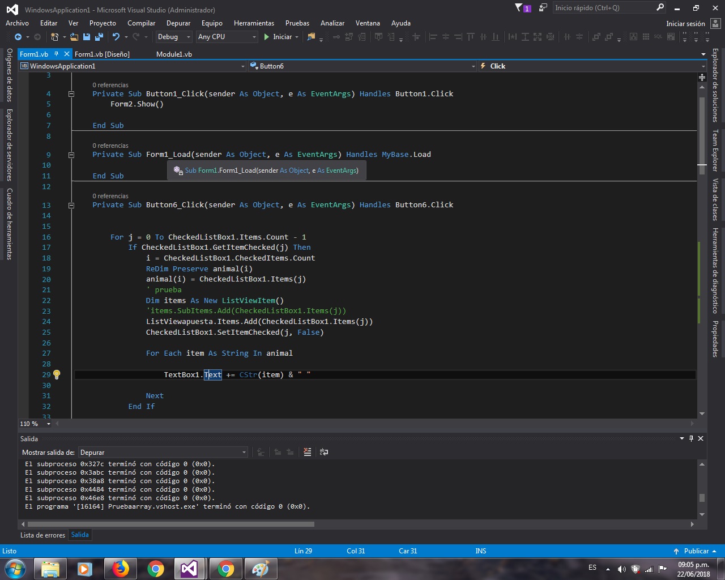
Task: Toggle word wrap in the Output panel
Action: tap(324, 452)
